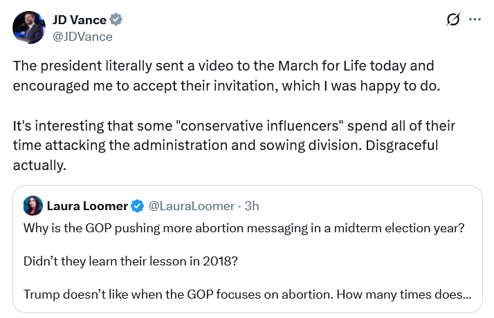The image size is (494, 318).
Task: Click Laura Loomer's blue verified badge
Action: [138, 205]
